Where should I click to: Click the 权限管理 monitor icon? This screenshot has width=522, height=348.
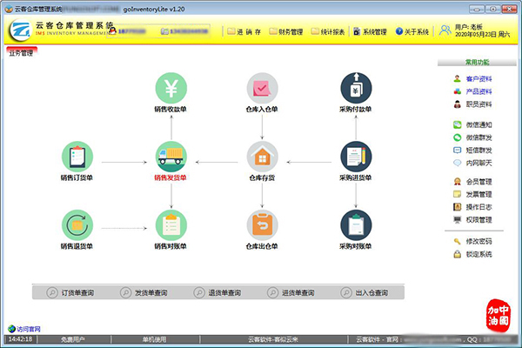(x=458, y=219)
